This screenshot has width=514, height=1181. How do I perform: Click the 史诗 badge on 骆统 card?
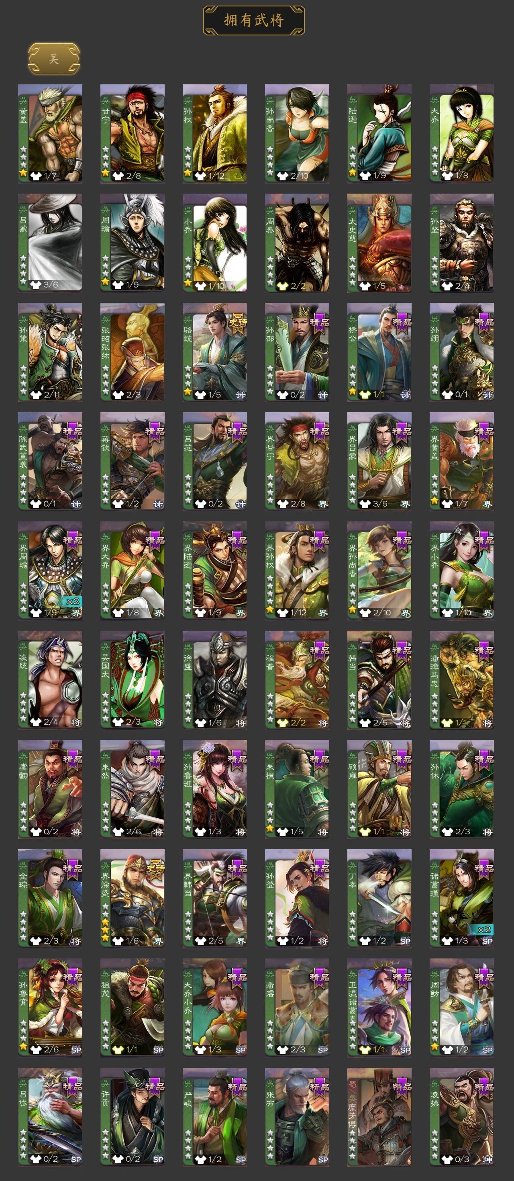coord(238,321)
